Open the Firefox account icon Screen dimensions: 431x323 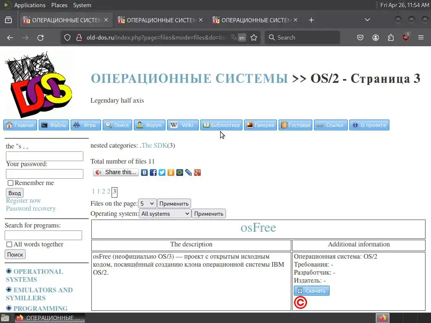click(375, 37)
